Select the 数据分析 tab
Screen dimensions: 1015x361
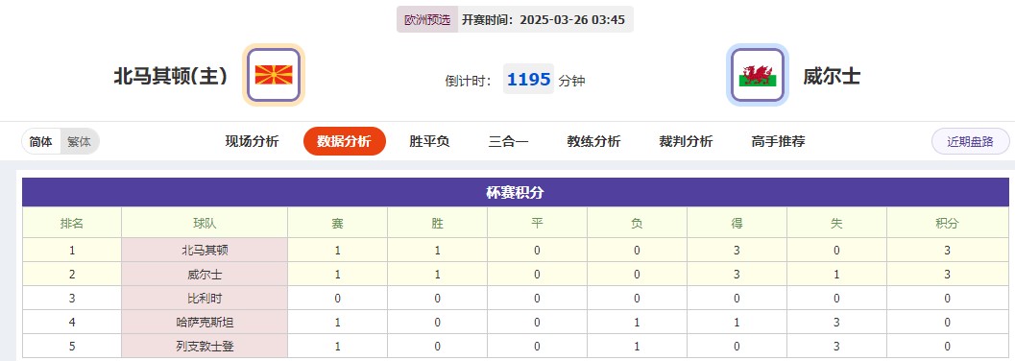pyautogui.click(x=345, y=142)
